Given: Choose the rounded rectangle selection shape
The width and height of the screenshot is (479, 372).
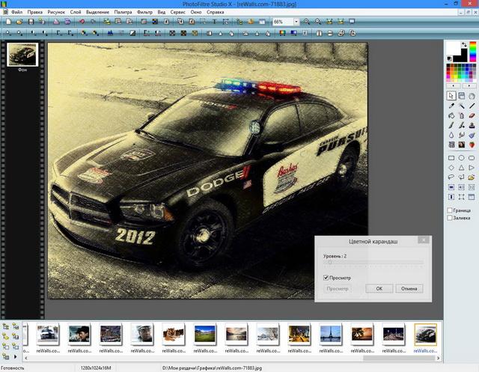Looking at the screenshot, I should 472,158.
